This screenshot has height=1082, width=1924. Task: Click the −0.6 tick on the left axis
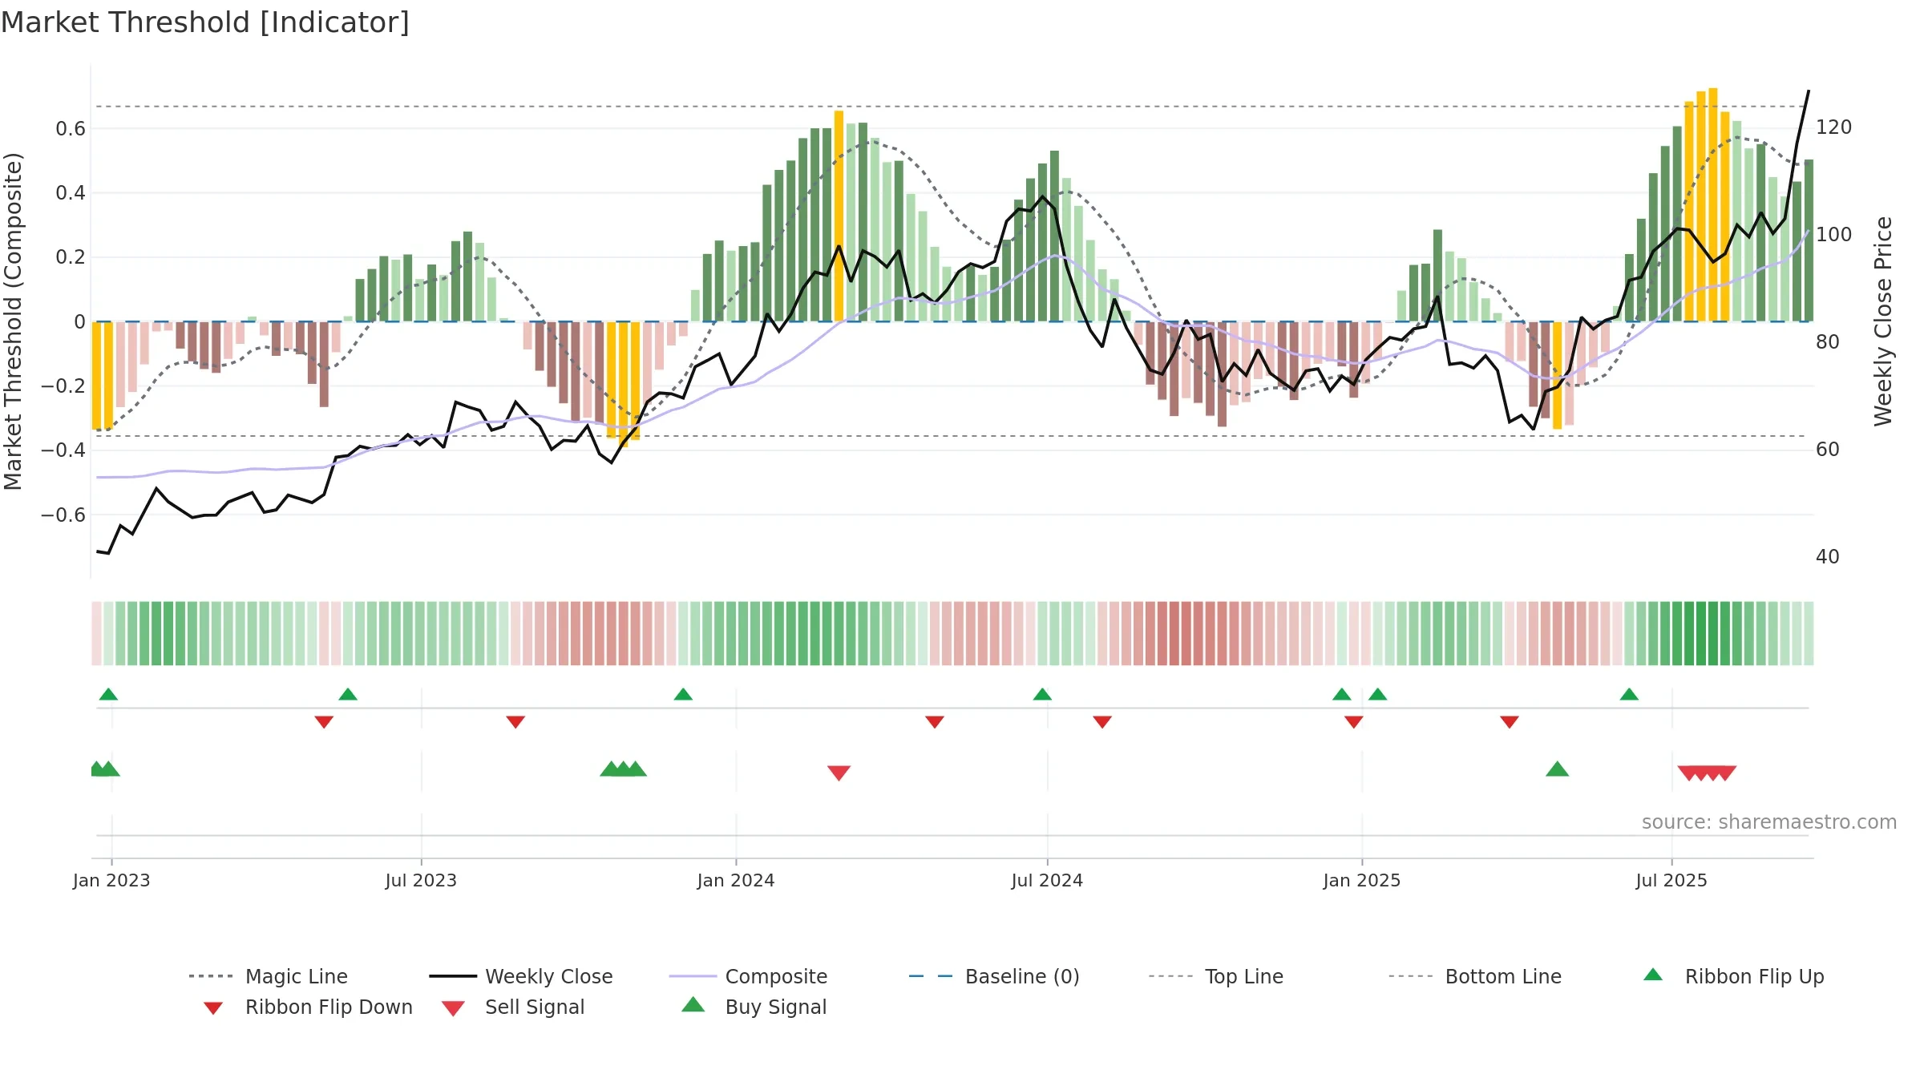pos(63,515)
